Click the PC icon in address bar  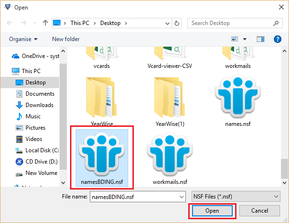(x=57, y=23)
